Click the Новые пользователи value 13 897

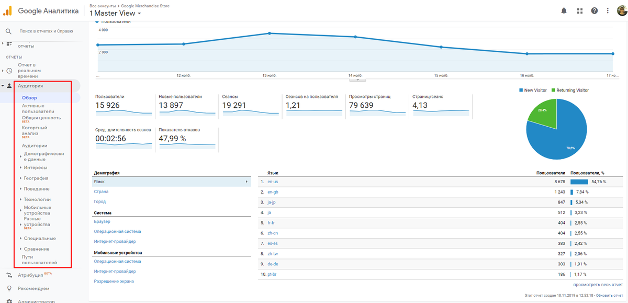[x=171, y=105]
